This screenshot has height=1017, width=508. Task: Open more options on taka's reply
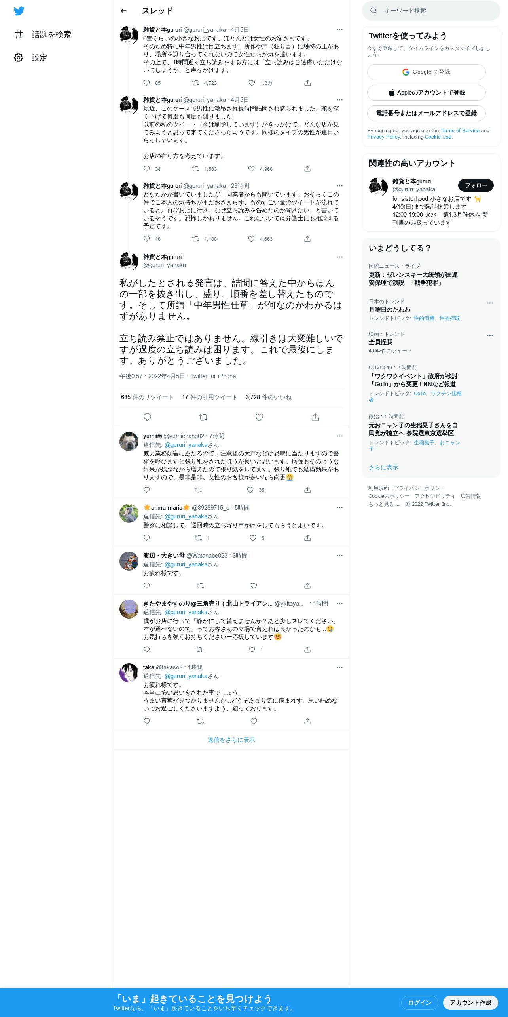[x=339, y=667]
